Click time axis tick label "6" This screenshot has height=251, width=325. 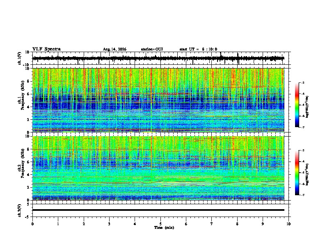[186, 224]
